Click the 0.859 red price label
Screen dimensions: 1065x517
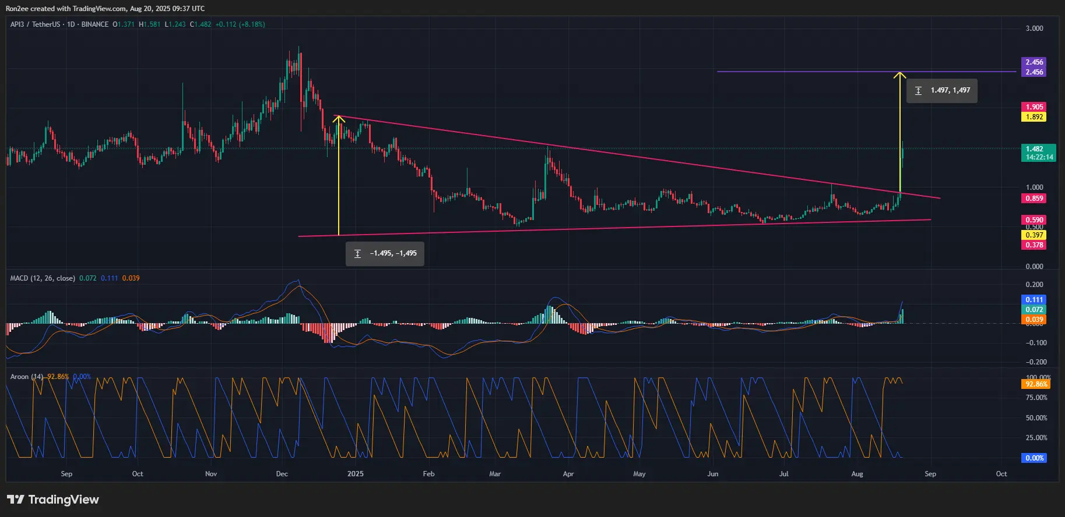pyautogui.click(x=1034, y=199)
